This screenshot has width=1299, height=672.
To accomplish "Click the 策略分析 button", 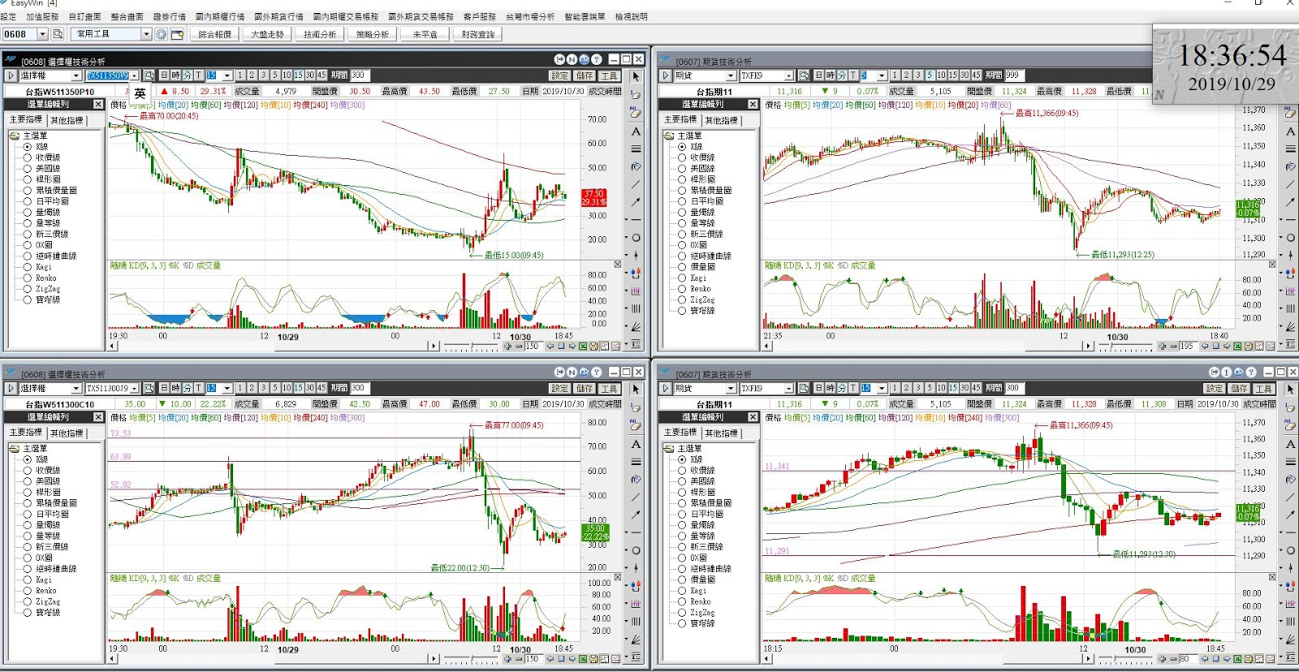I will 373,34.
